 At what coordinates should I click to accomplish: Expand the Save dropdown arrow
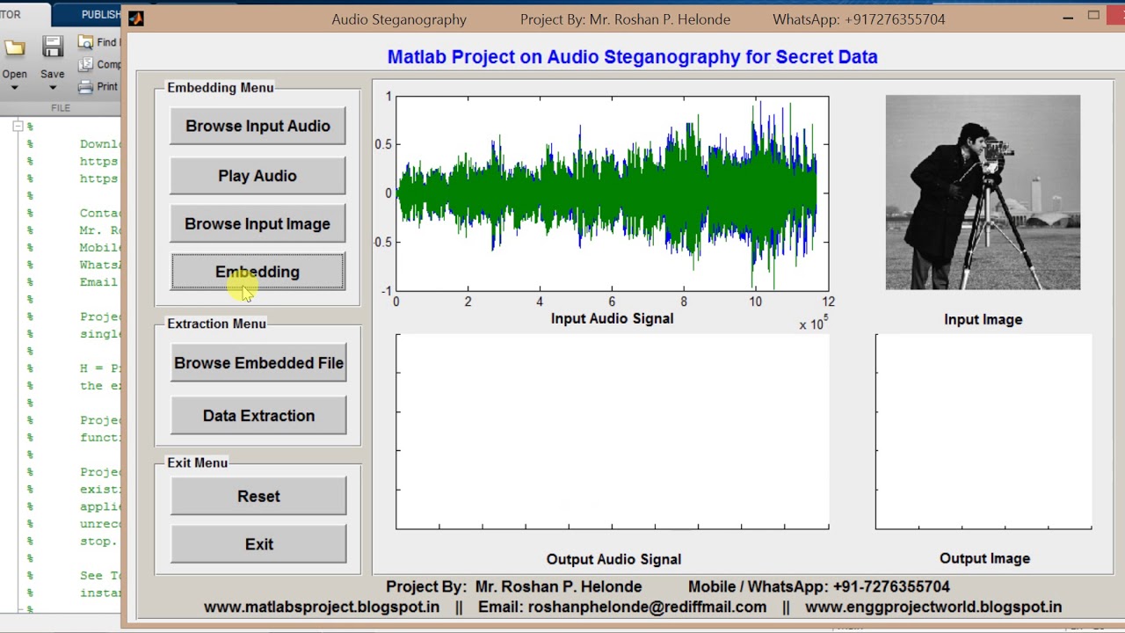pos(53,88)
